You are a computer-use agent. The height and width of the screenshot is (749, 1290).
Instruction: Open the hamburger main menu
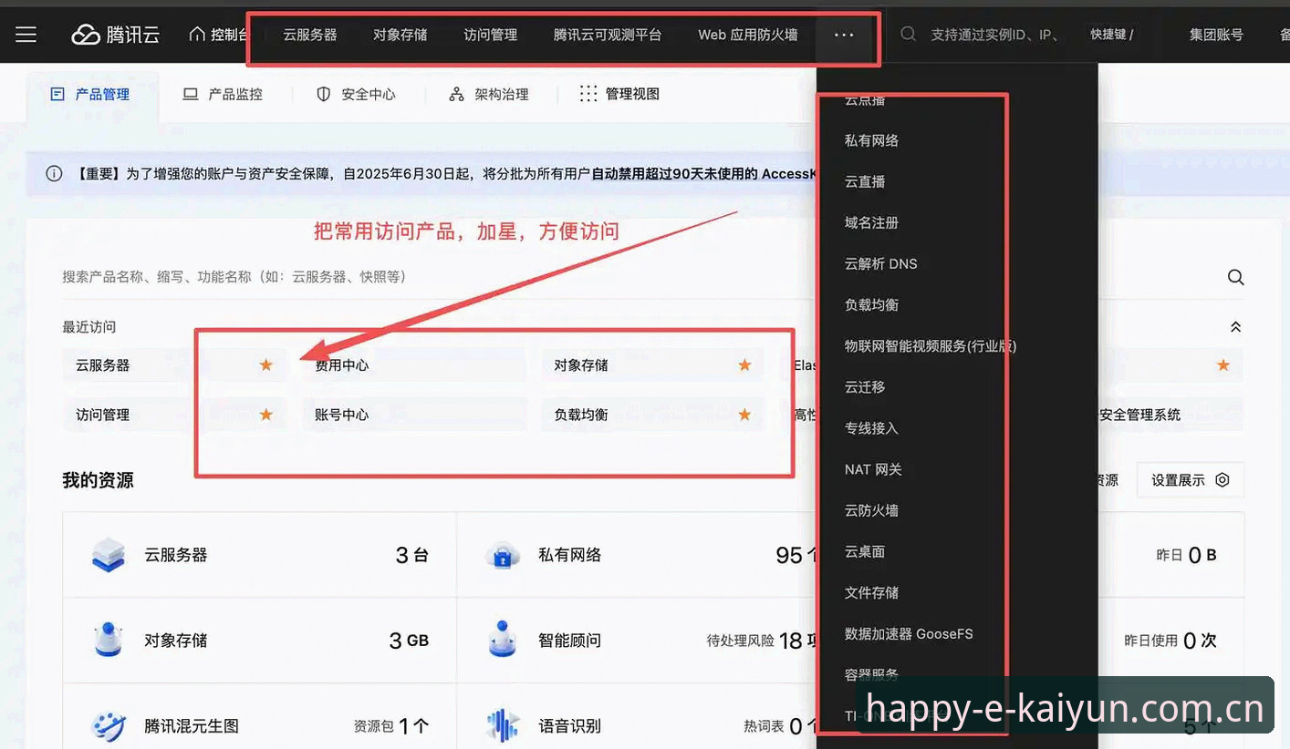pos(26,35)
